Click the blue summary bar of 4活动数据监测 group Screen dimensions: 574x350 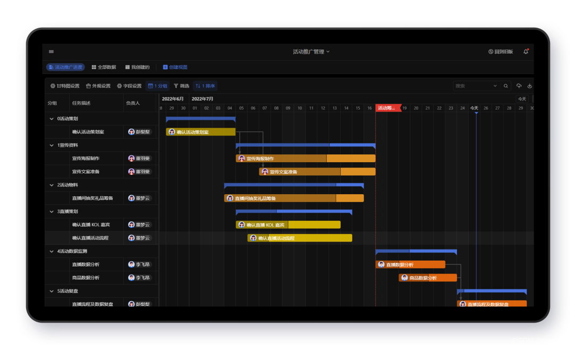point(416,252)
